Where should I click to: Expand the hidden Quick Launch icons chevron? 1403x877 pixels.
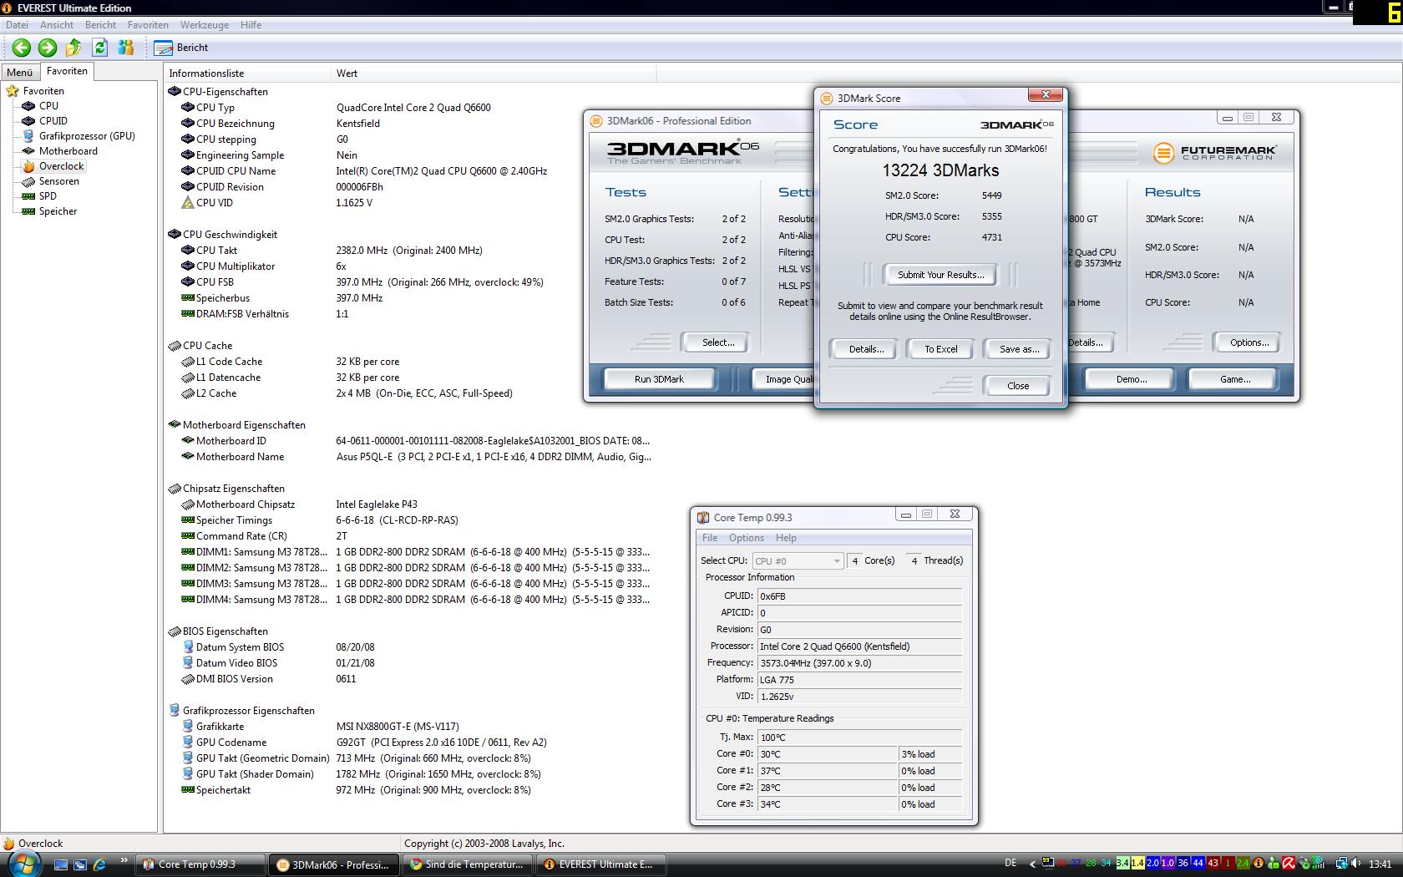tap(124, 860)
